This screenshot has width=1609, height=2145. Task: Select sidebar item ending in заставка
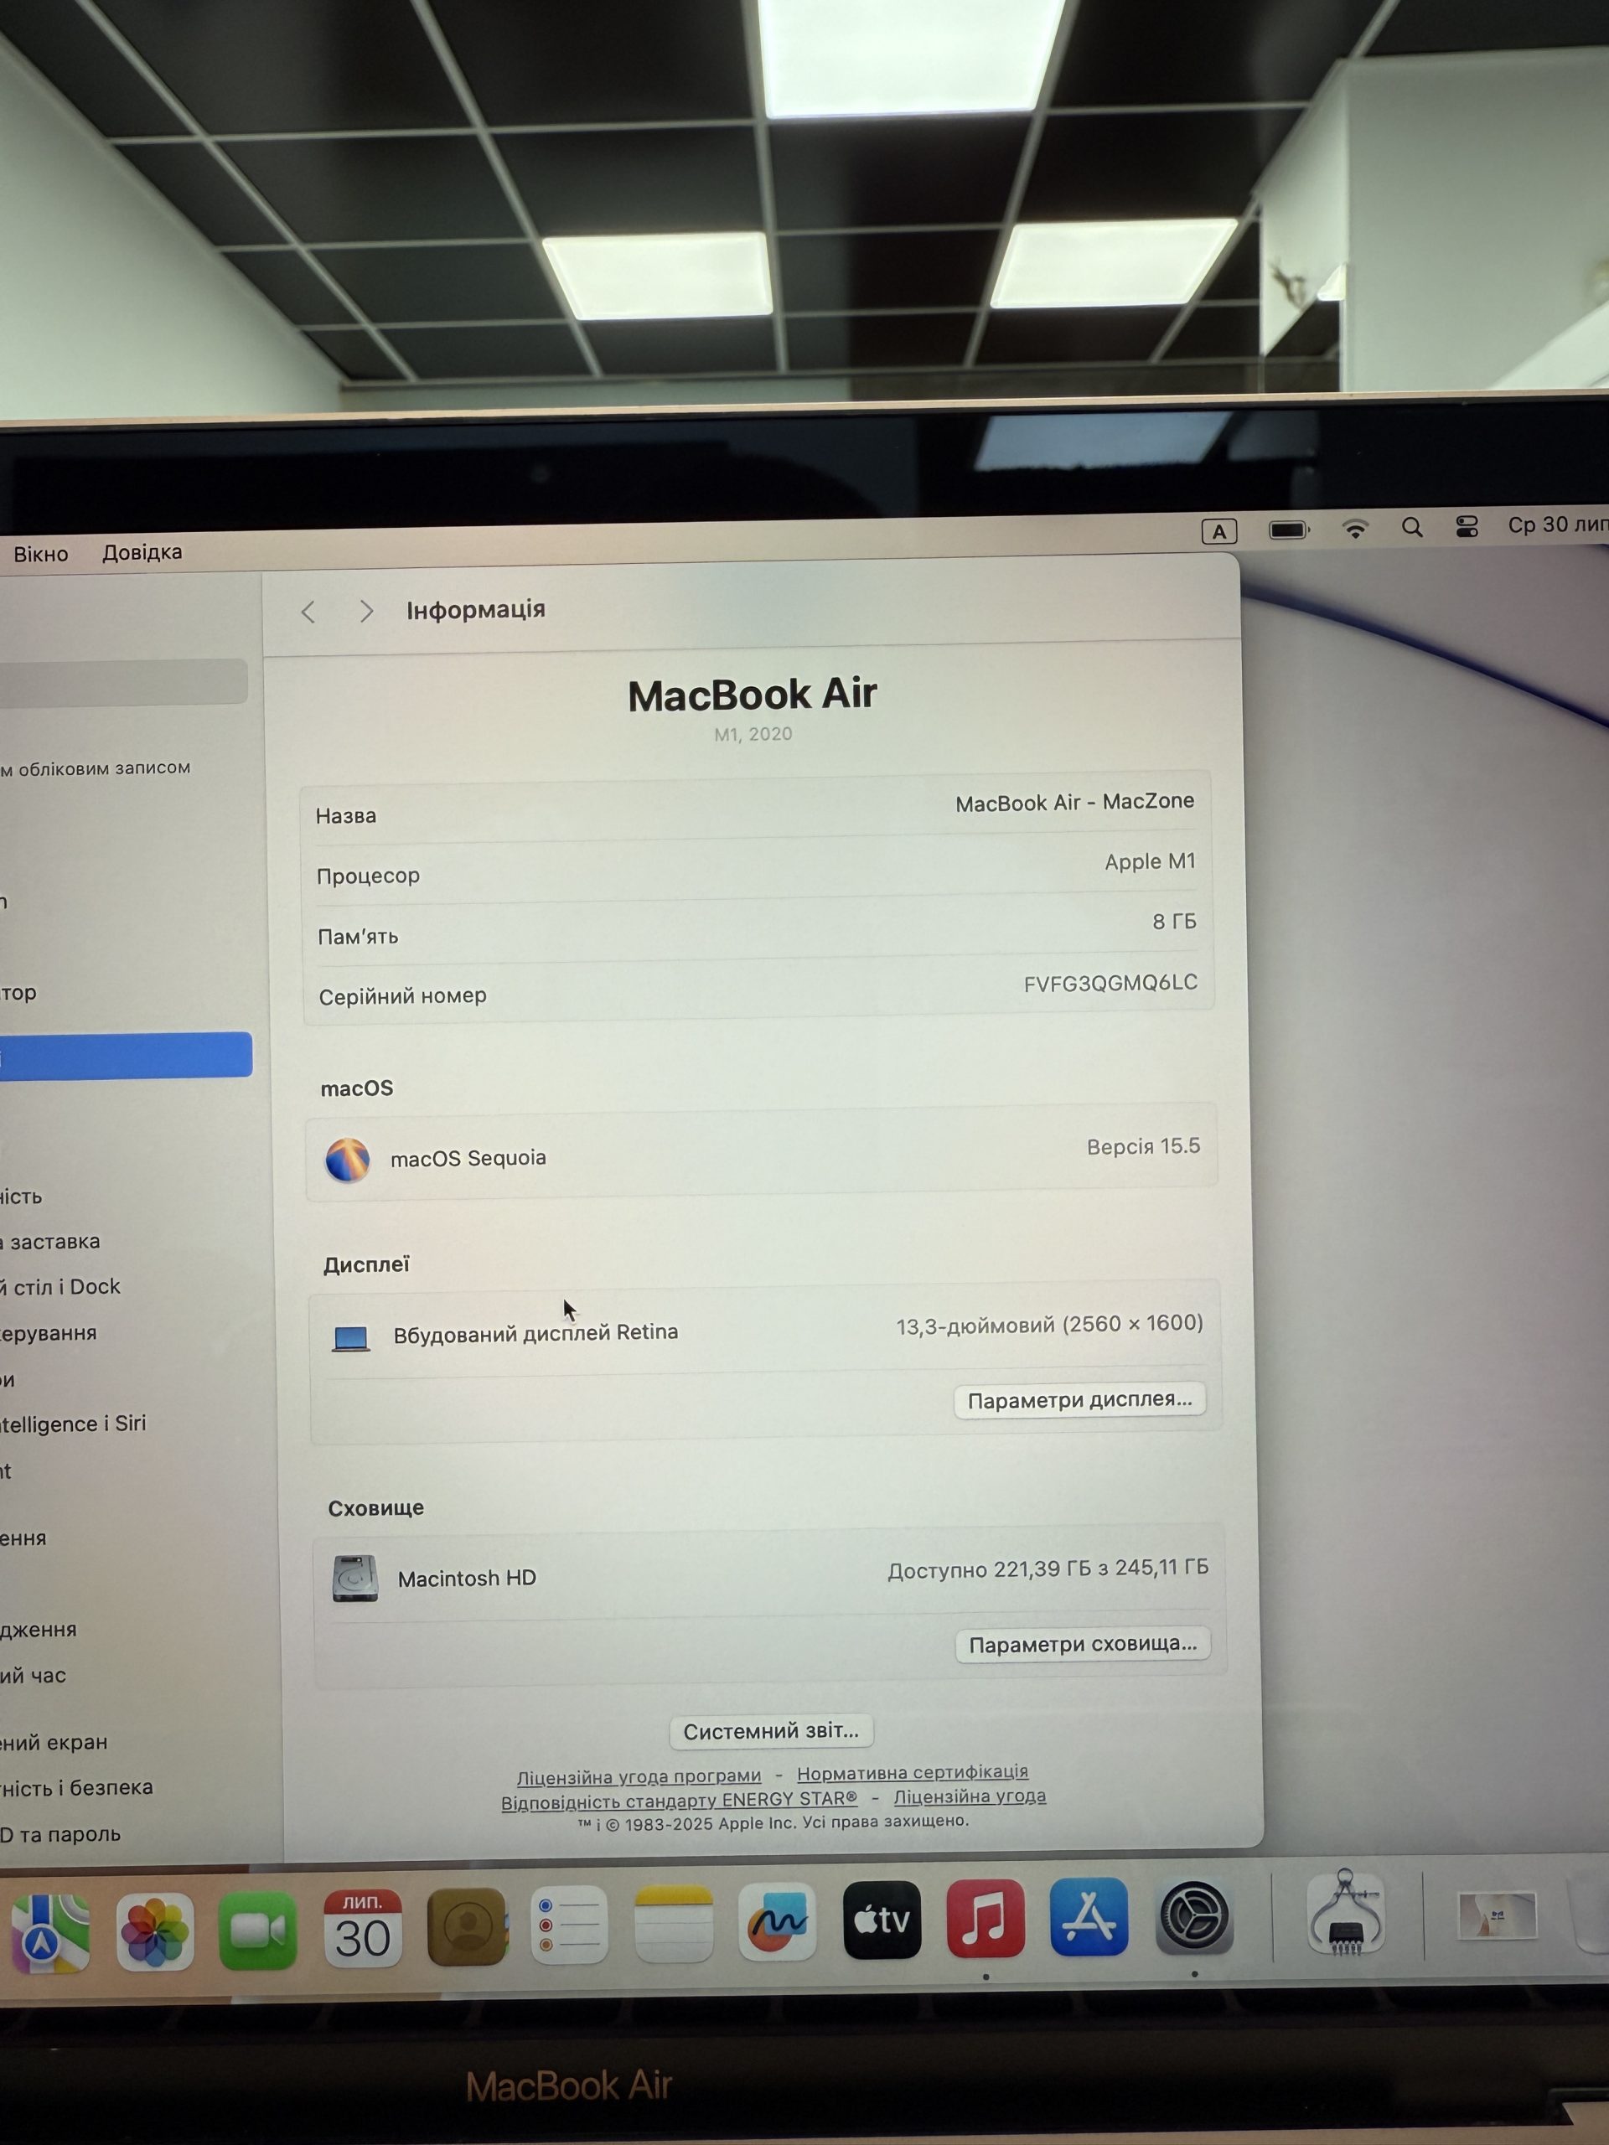pos(50,1241)
